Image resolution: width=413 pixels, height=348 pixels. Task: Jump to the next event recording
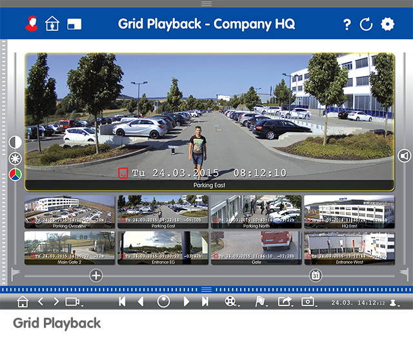(205, 302)
